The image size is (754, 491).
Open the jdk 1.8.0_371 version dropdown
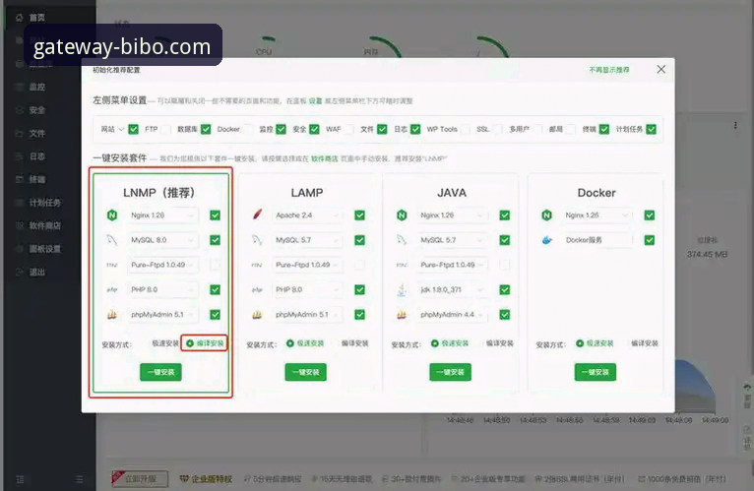point(453,289)
